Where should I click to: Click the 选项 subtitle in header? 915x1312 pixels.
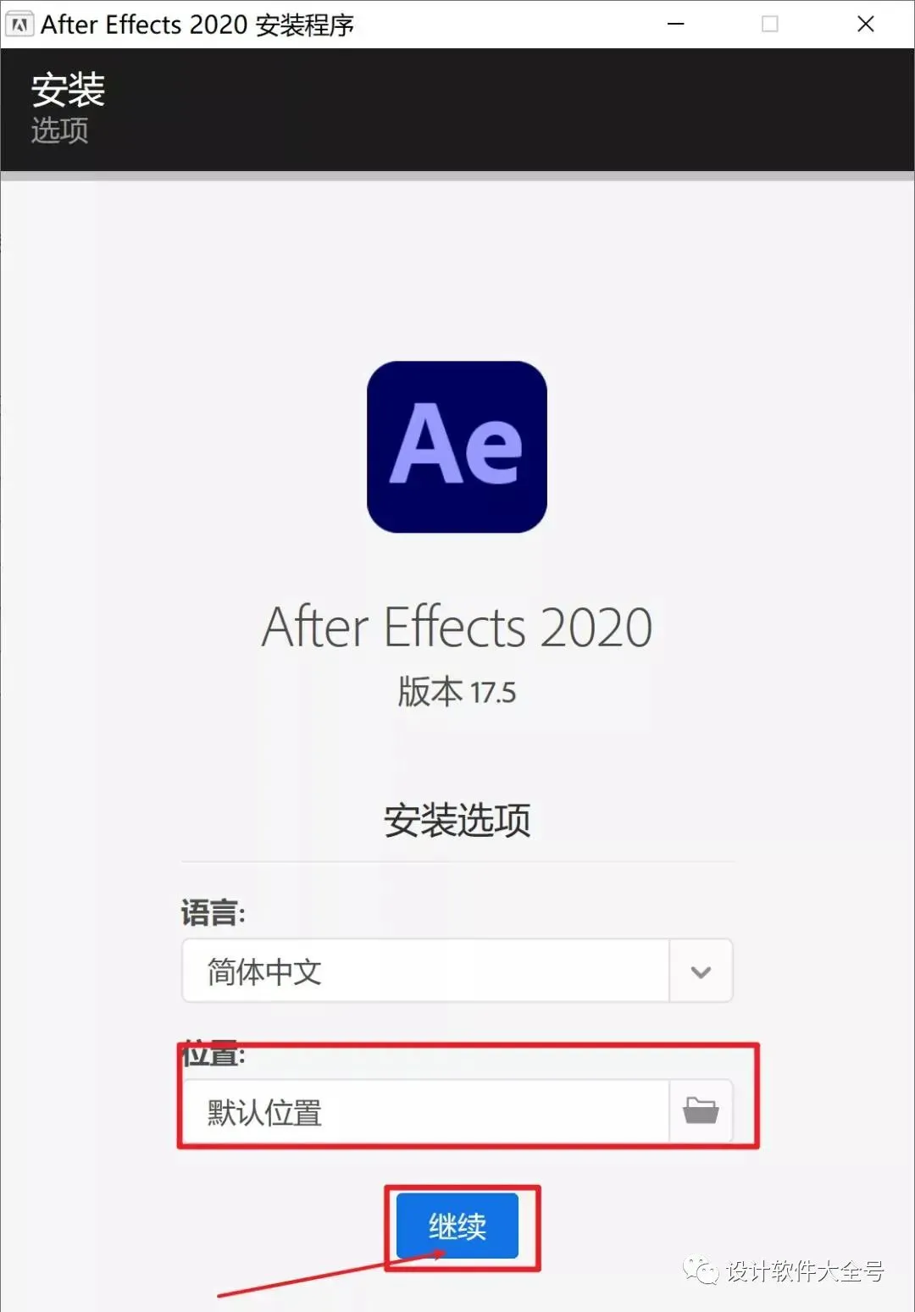click(59, 130)
